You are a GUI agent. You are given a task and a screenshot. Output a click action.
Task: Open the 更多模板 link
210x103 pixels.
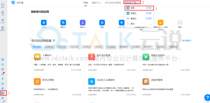(187, 41)
